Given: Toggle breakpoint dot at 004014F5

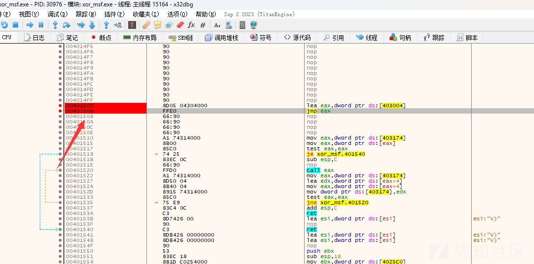Looking at the screenshot, I should click(60, 46).
